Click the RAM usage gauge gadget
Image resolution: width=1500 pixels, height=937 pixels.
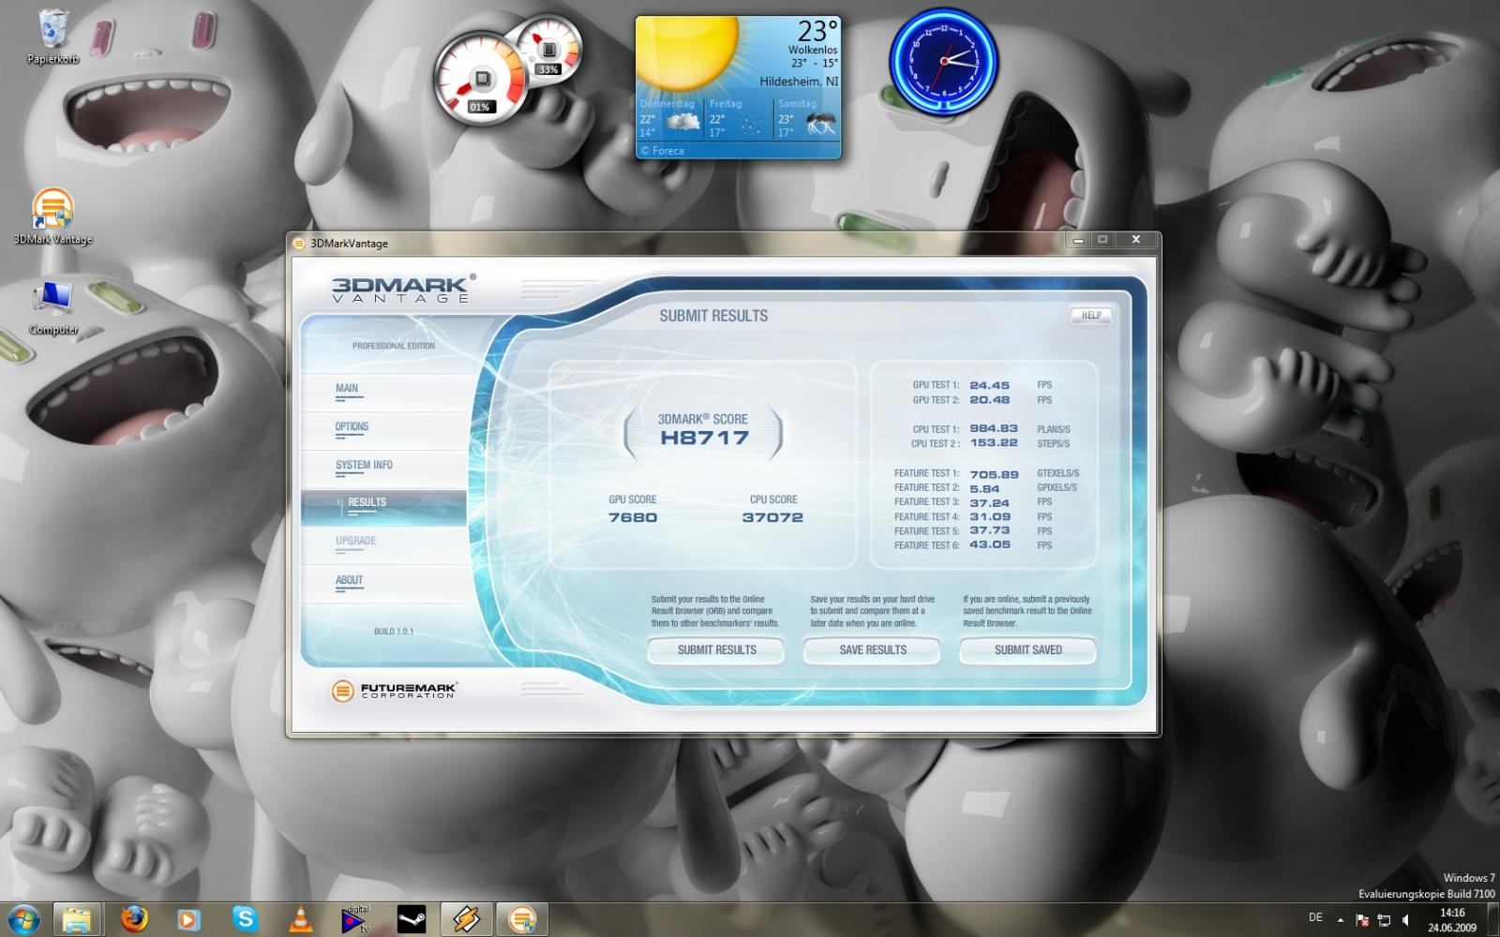pyautogui.click(x=548, y=49)
